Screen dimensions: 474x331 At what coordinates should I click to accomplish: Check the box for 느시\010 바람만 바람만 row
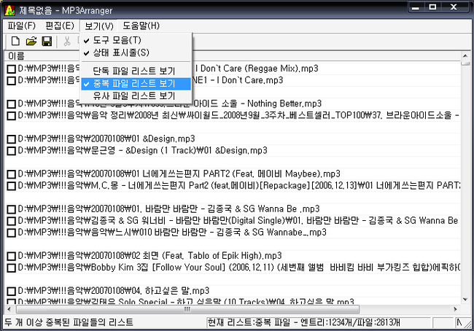tap(12, 233)
